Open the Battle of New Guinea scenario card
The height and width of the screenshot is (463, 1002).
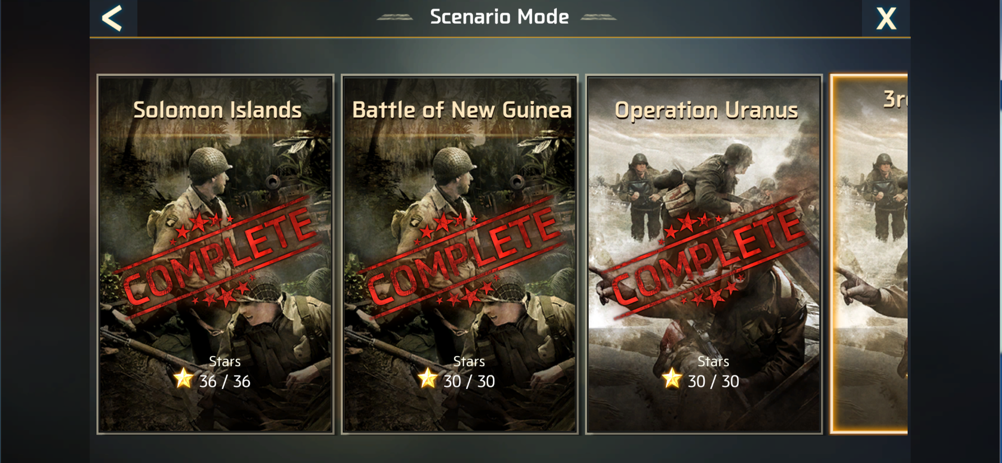coord(460,254)
